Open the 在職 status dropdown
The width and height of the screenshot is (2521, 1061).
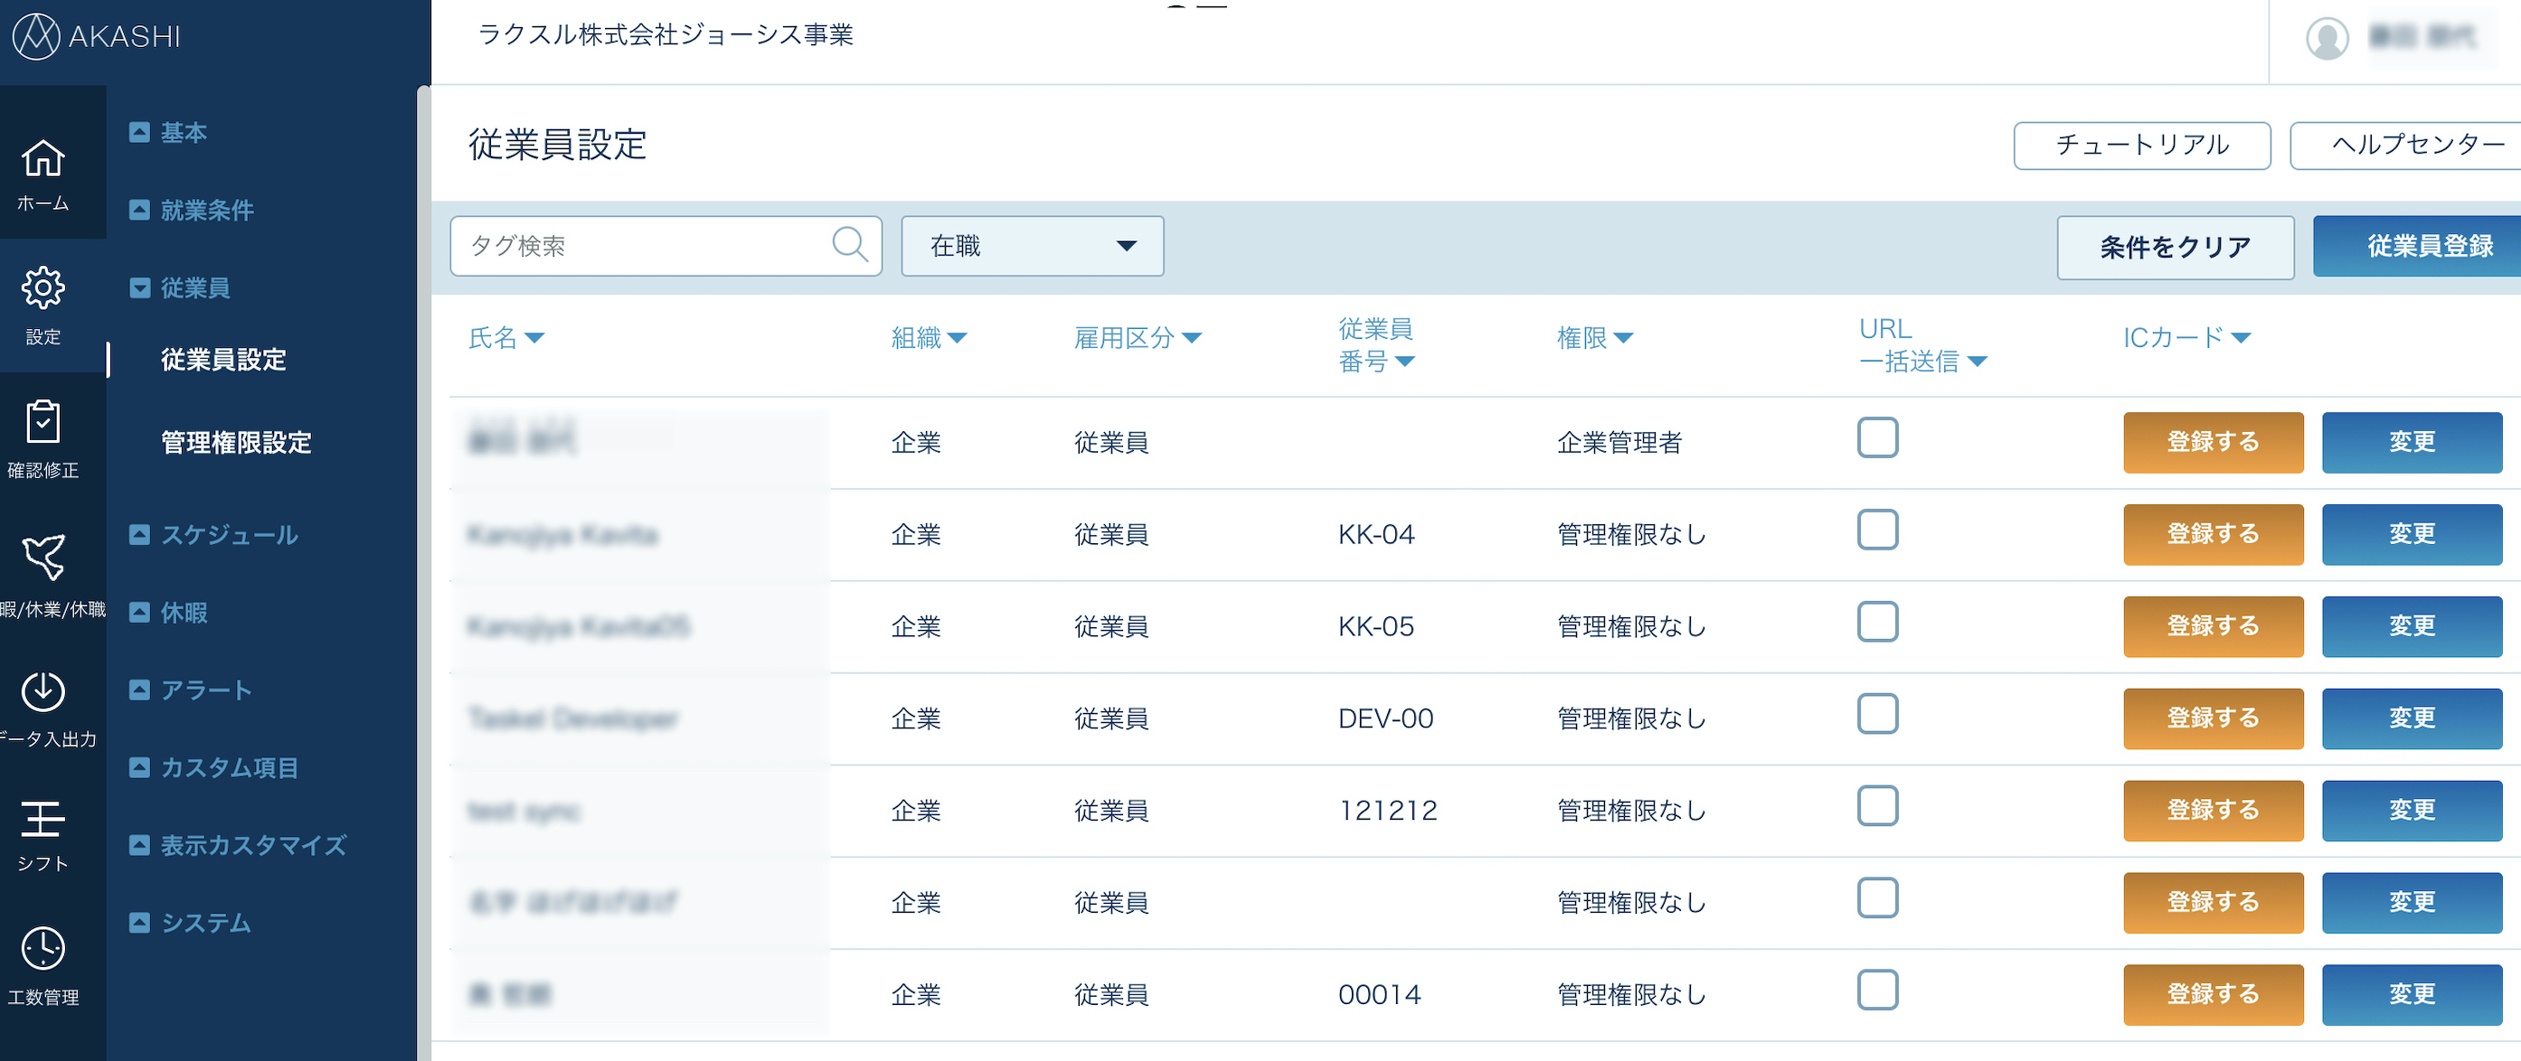[1032, 247]
